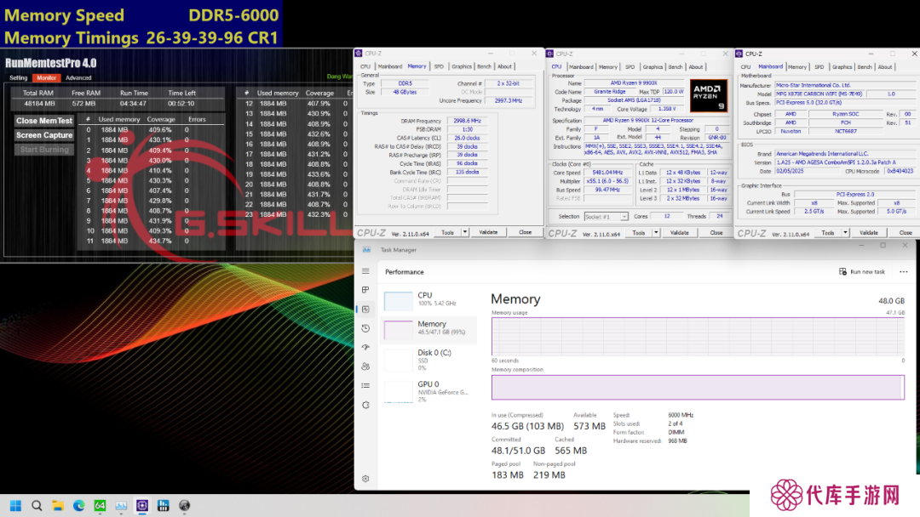Viewport: 920px width, 517px height.
Task: Open Mainboard tab in CPU-Z Memory window
Action: click(x=389, y=66)
